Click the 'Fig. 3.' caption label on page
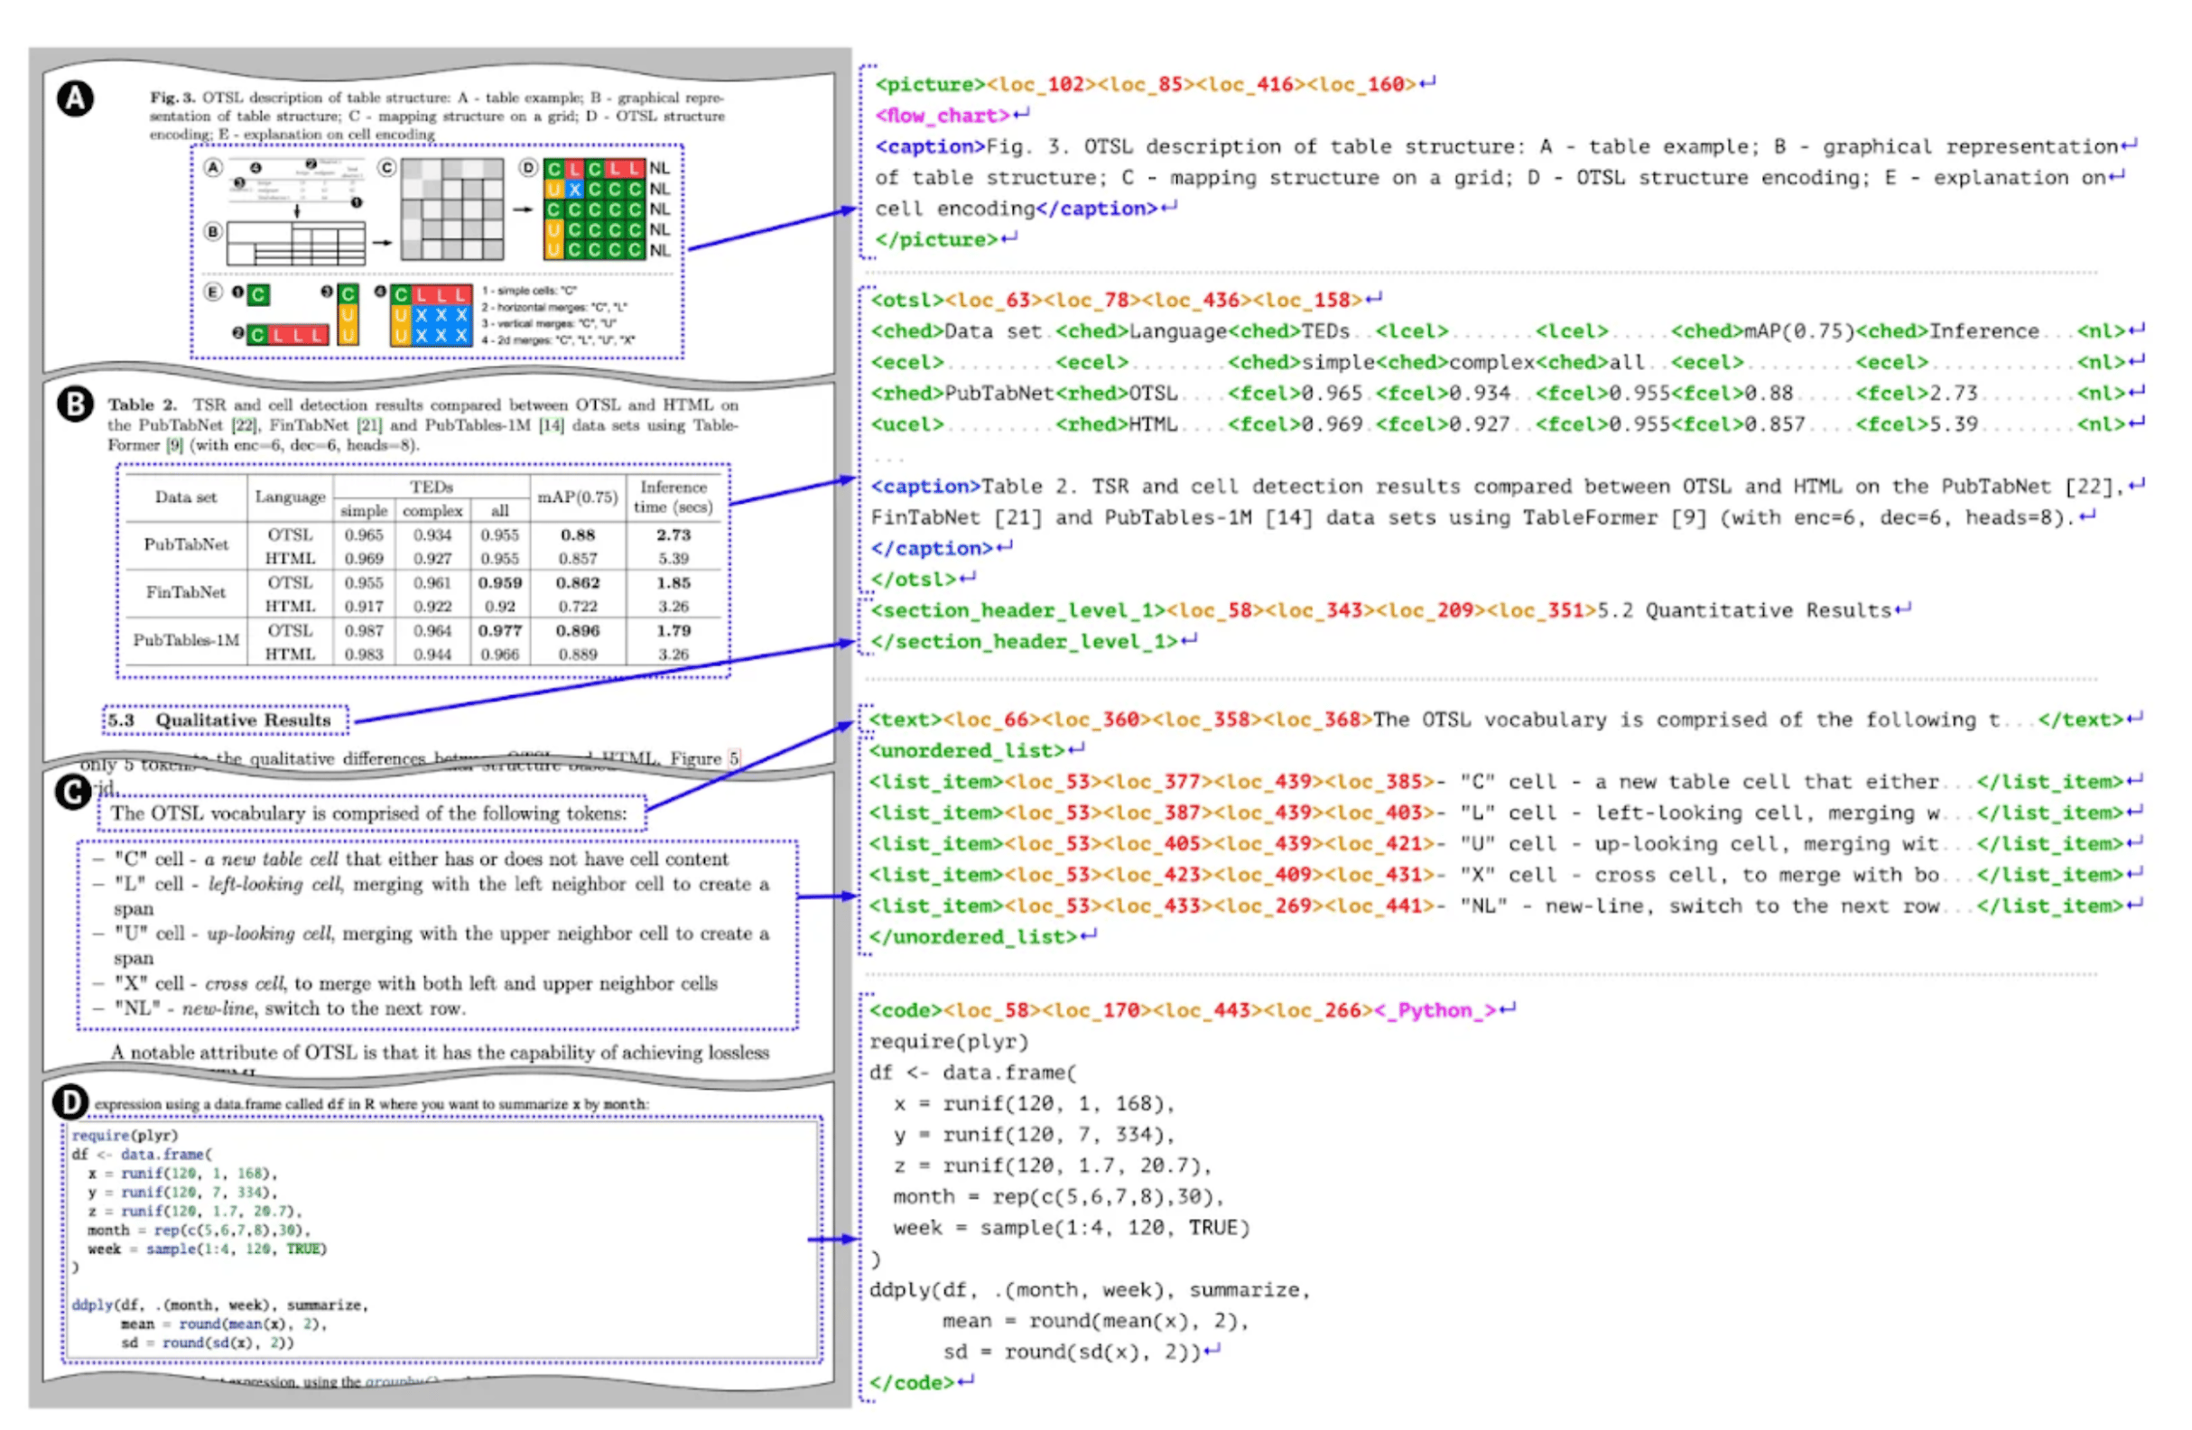This screenshot has height=1430, width=2192. 173,97
